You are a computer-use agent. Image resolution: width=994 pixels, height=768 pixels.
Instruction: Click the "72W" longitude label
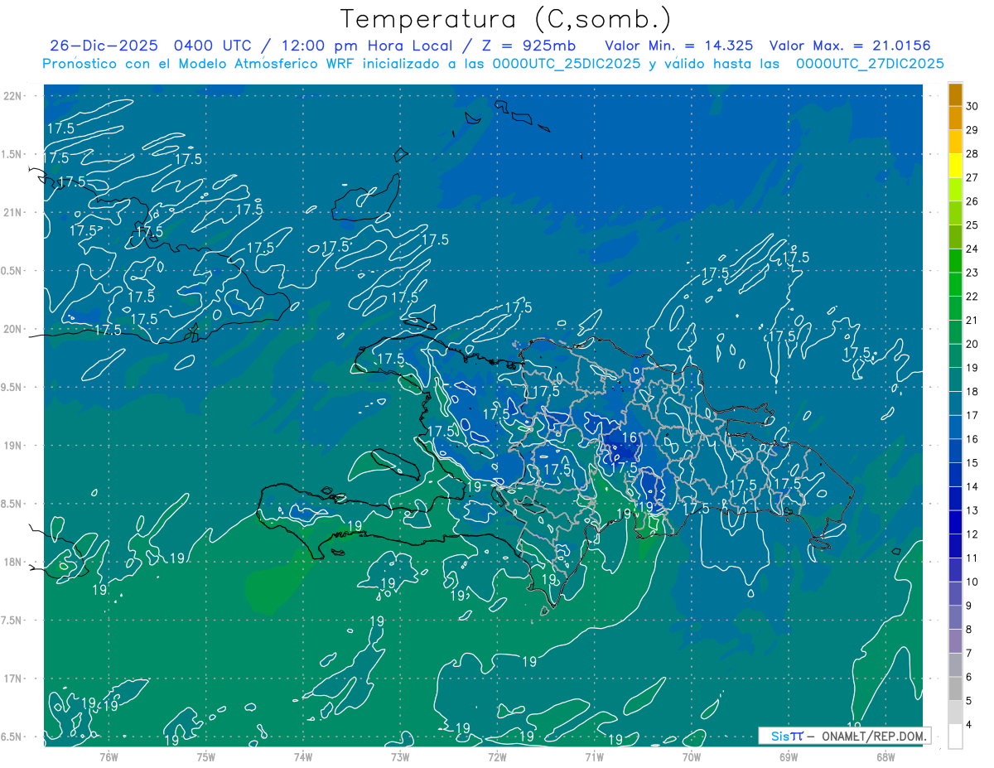click(497, 756)
